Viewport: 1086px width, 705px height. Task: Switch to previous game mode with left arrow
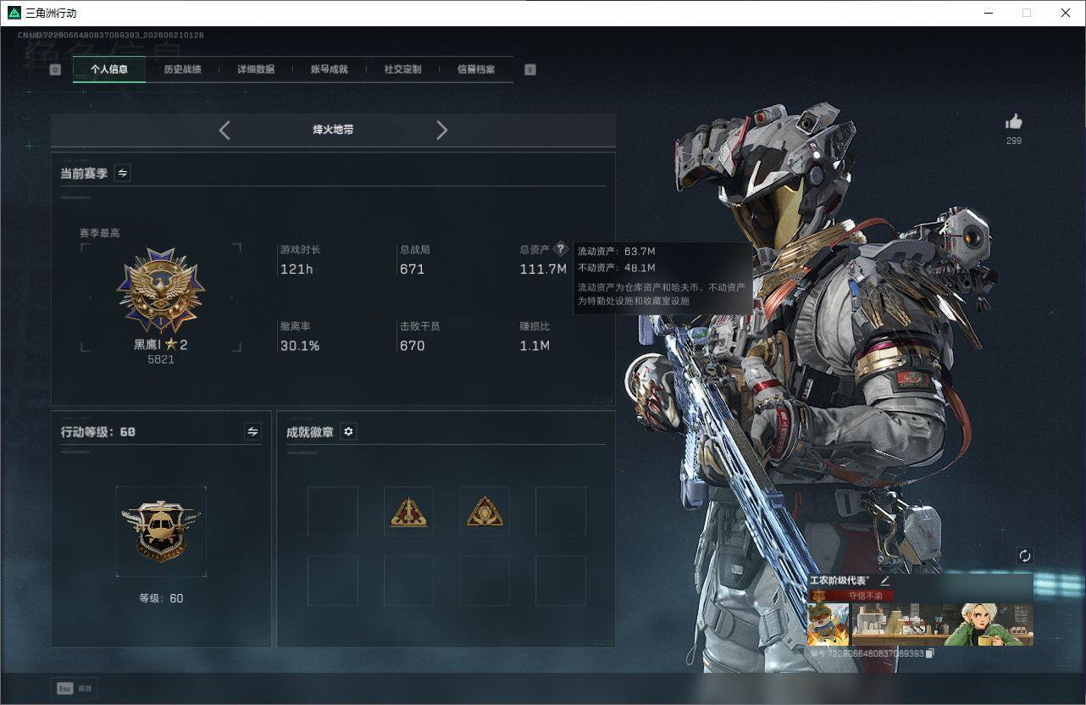click(224, 130)
